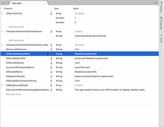Expand the UIBackgroundModes array
Viewport: 164px width, 127px height.
2,85
